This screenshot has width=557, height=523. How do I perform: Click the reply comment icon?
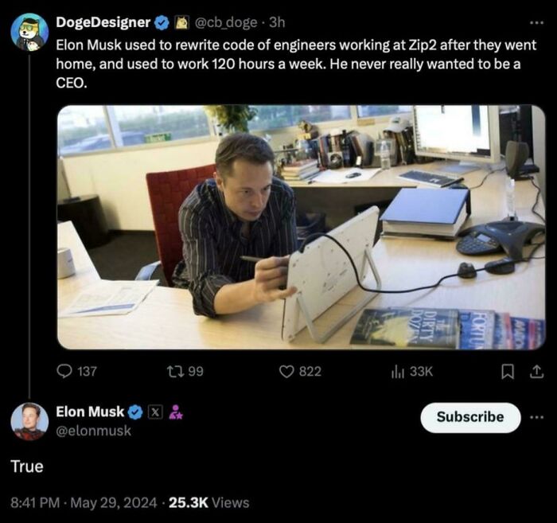pyautogui.click(x=64, y=371)
